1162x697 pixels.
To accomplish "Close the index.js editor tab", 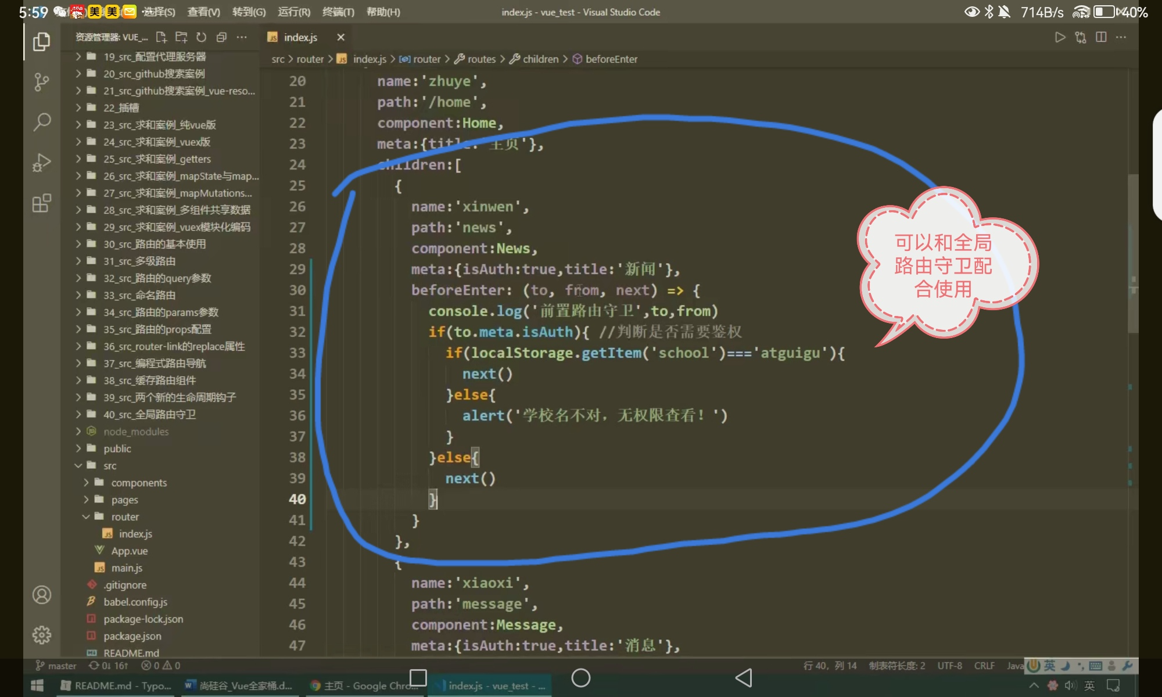I will [x=340, y=37].
